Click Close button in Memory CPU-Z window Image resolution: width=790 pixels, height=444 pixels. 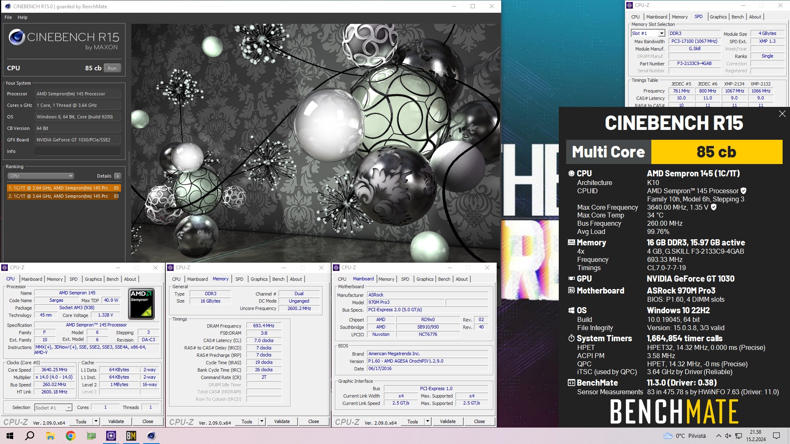click(314, 421)
